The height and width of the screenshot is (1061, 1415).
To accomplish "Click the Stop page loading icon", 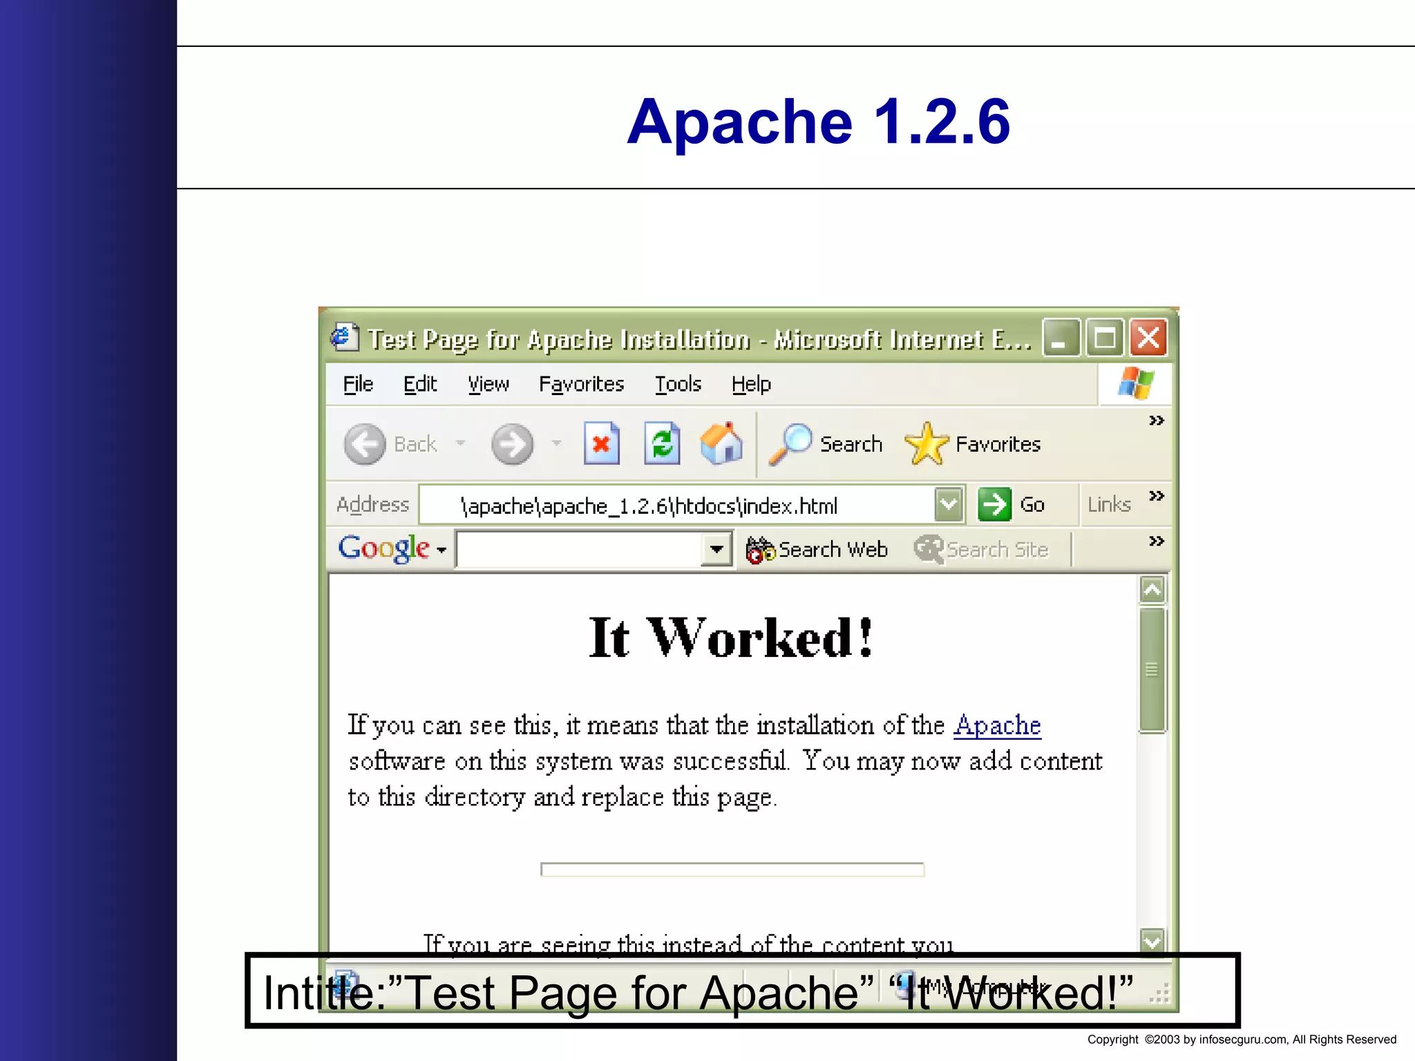I will pyautogui.click(x=601, y=443).
